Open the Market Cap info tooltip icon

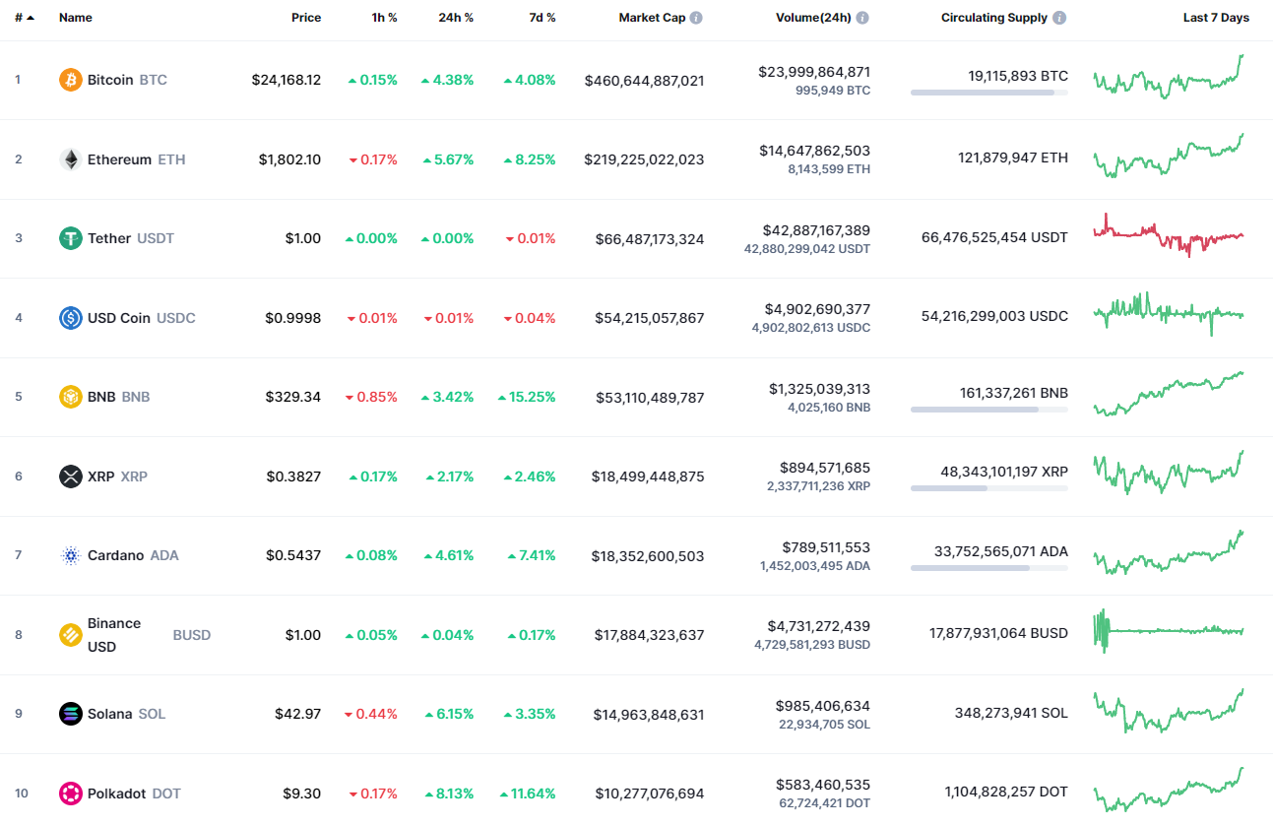coord(698,17)
